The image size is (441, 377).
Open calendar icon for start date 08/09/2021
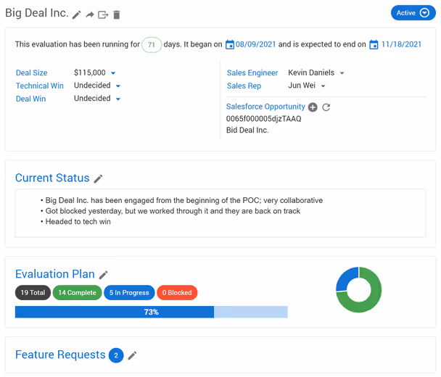pyautogui.click(x=230, y=44)
